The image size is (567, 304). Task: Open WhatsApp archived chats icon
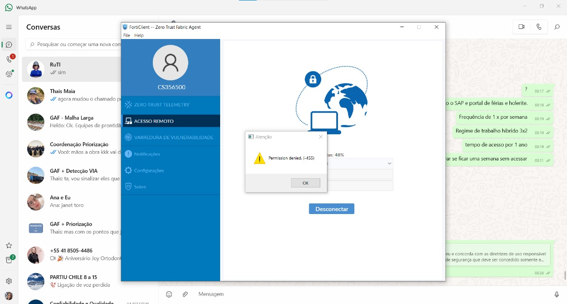point(9,260)
